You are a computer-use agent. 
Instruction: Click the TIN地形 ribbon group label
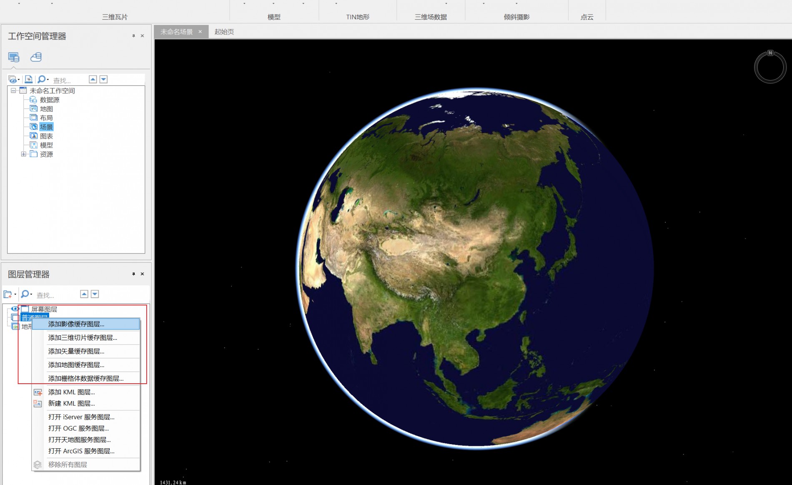358,17
